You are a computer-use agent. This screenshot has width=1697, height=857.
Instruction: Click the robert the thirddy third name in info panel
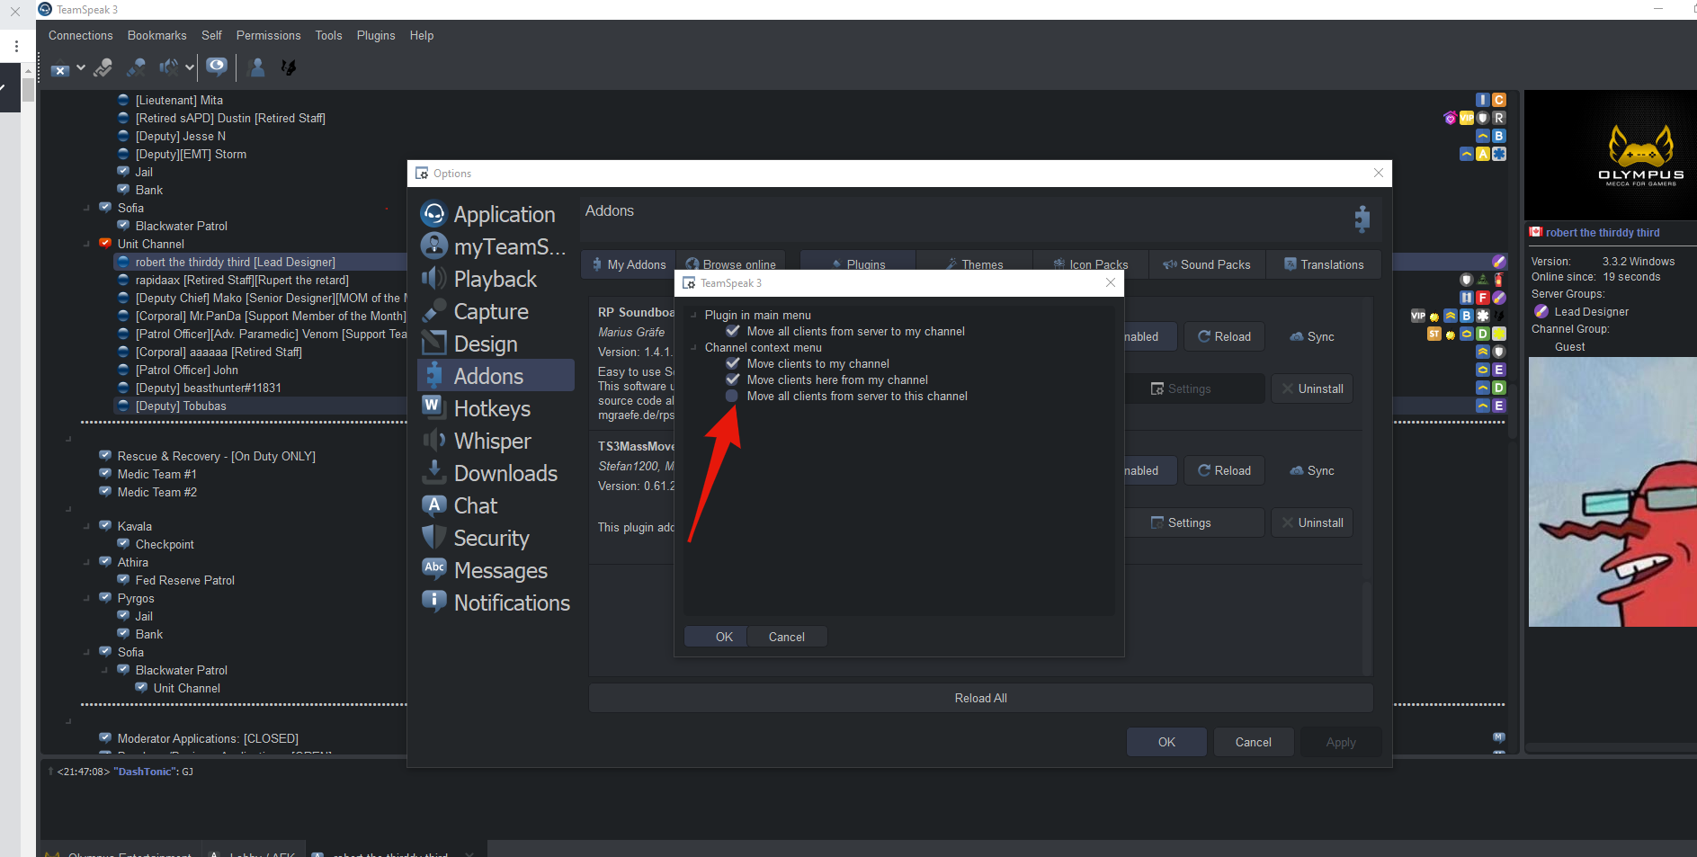click(1603, 233)
